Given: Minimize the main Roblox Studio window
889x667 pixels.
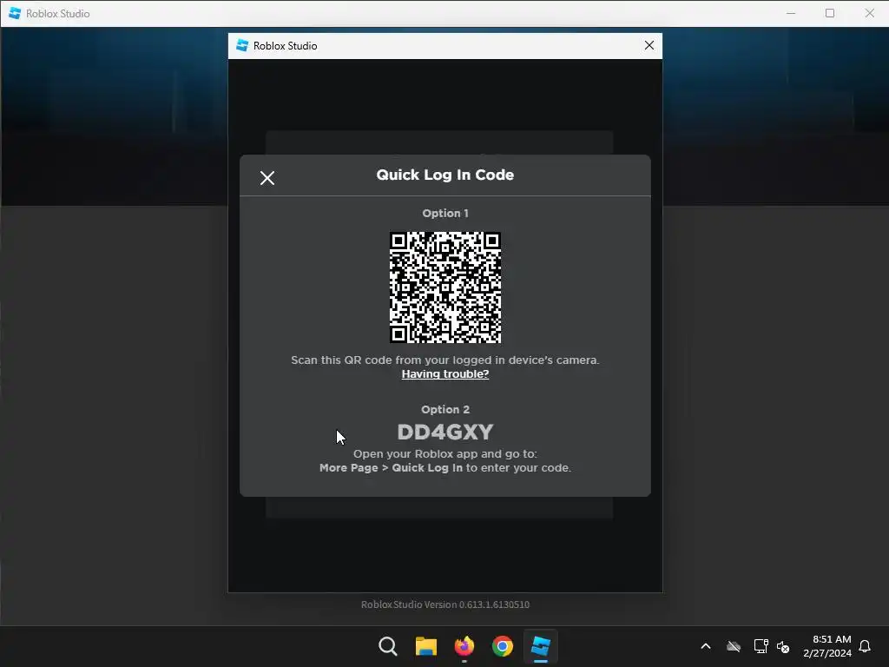Looking at the screenshot, I should [x=791, y=13].
